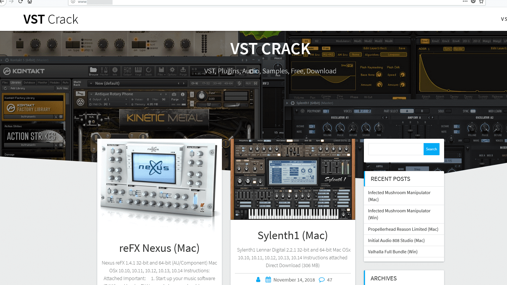Screen dimensions: 507x285
Task: Reload the page with the refresh icon
Action: (x=20, y=1)
